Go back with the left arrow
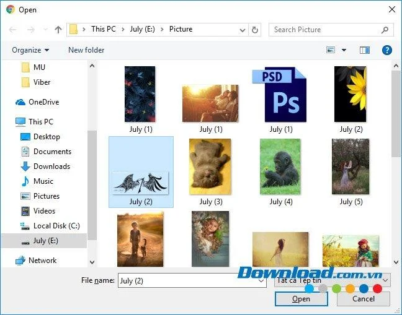The width and height of the screenshot is (402, 315). coord(12,30)
